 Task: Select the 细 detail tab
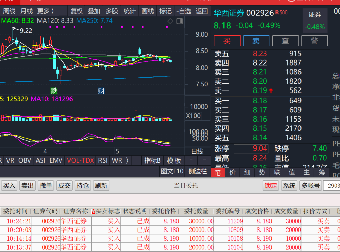(x=247, y=172)
